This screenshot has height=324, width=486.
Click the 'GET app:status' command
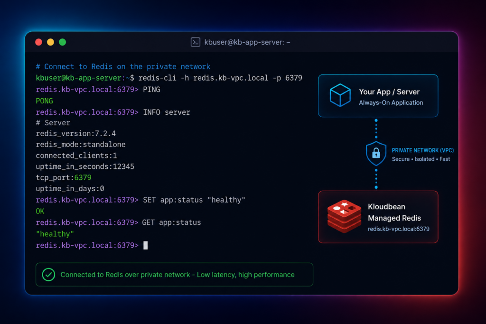click(171, 222)
